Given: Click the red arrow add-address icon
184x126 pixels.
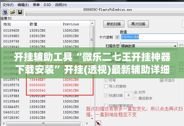Looking at the screenshot, I should click(x=98, y=123).
